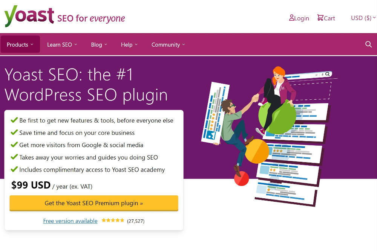The width and height of the screenshot is (377, 251).
Task: Click 'Be first to get new features' line
Action: pyautogui.click(x=96, y=120)
